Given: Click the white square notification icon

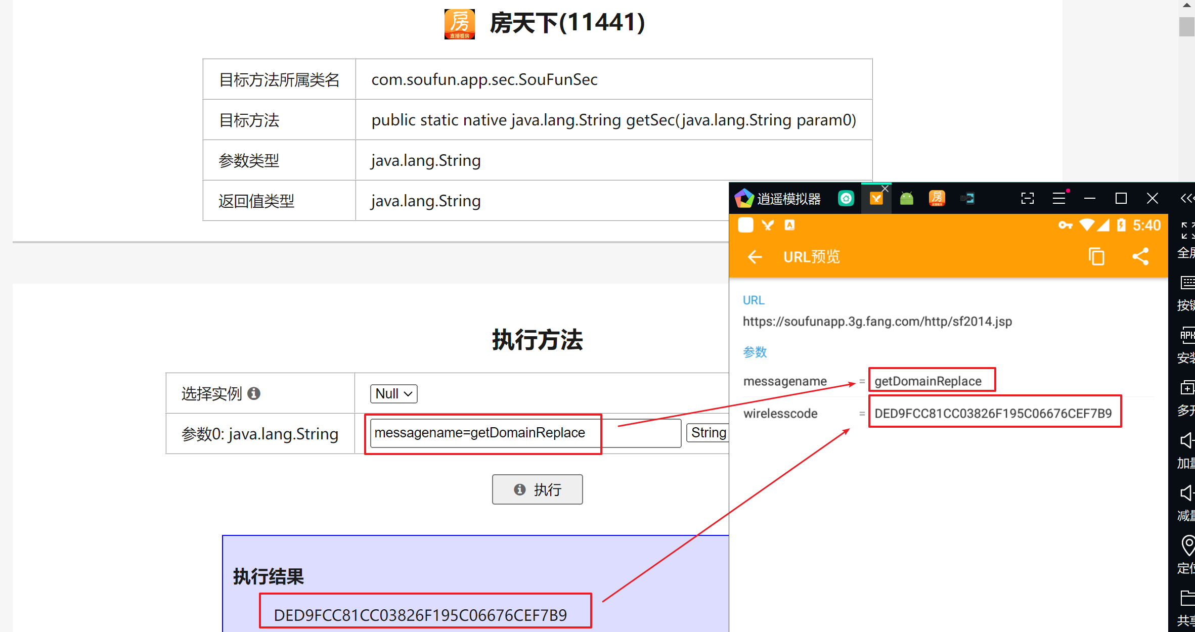Looking at the screenshot, I should click(745, 225).
